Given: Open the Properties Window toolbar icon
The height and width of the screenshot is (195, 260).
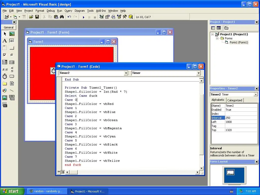Looking at the screenshot, I should click(107, 17).
